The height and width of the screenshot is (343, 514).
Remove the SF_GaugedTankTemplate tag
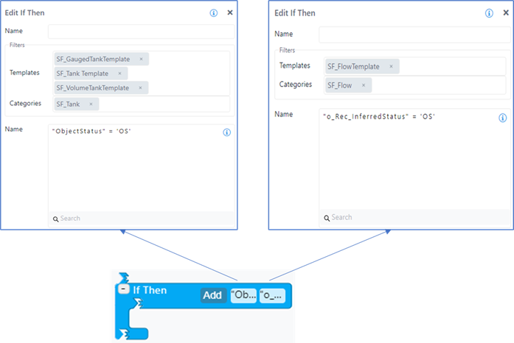(141, 59)
